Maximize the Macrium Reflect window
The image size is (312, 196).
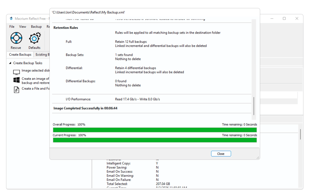click(x=284, y=18)
